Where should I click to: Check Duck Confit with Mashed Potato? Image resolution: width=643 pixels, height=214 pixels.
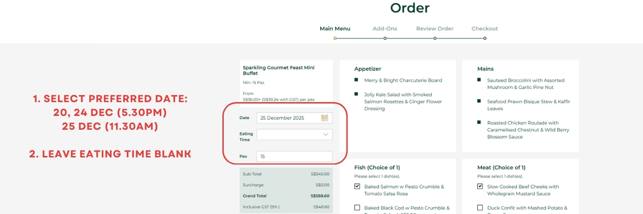click(480, 208)
